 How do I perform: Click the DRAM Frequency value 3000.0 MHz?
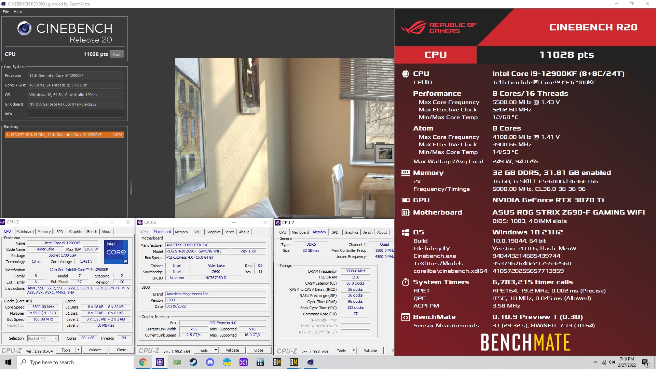pos(355,271)
